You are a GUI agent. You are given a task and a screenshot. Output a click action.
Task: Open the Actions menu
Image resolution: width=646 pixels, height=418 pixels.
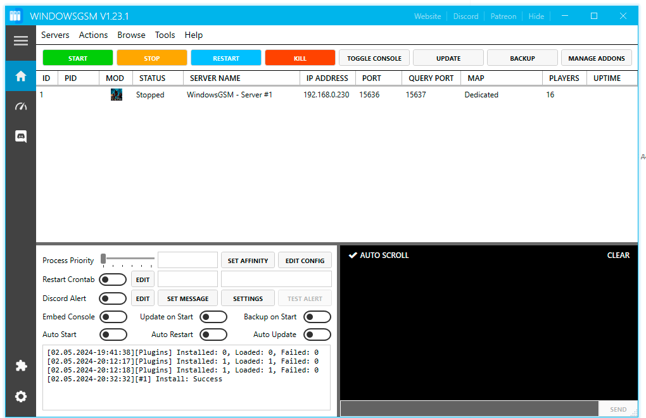(x=94, y=35)
